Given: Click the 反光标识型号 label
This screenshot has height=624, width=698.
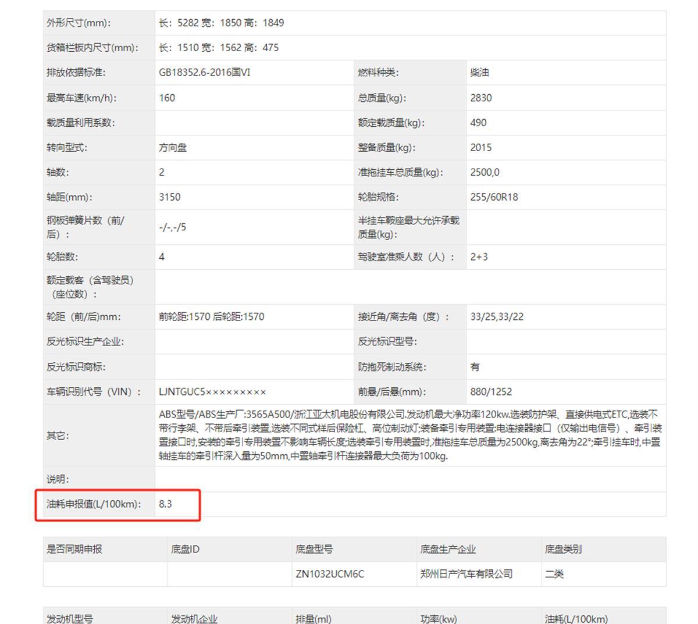Looking at the screenshot, I should click(387, 342).
